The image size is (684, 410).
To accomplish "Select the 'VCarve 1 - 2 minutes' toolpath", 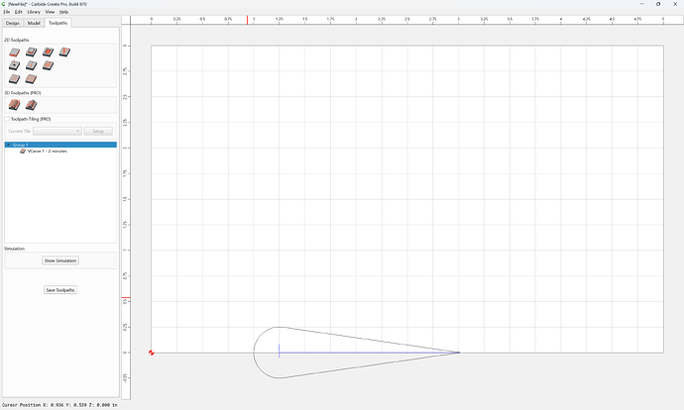I will tap(48, 152).
